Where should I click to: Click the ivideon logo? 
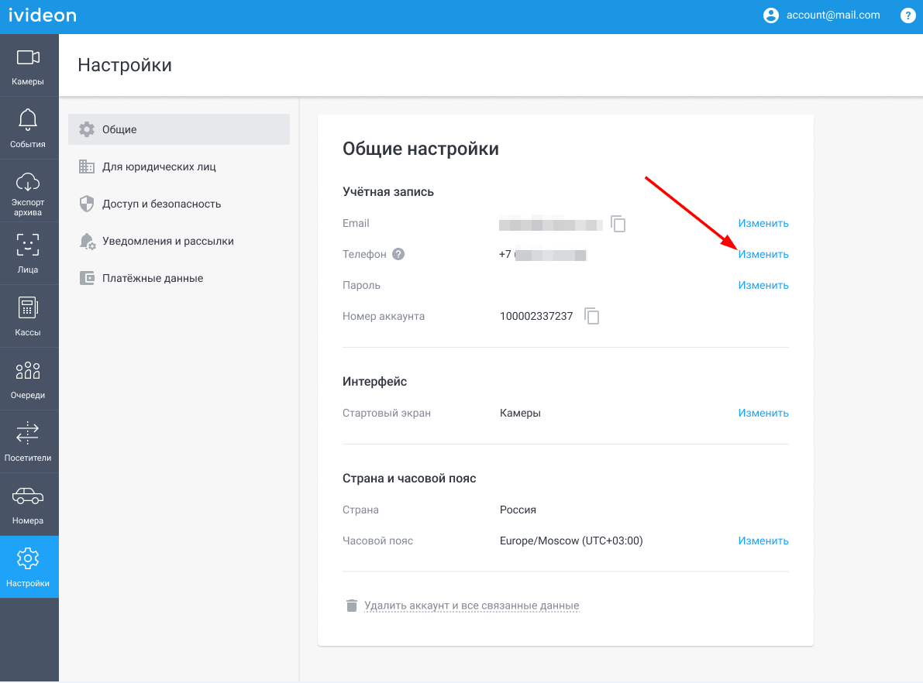coord(43,15)
